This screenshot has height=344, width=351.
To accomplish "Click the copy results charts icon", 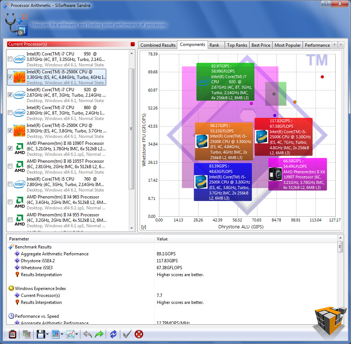I will pos(26,334).
